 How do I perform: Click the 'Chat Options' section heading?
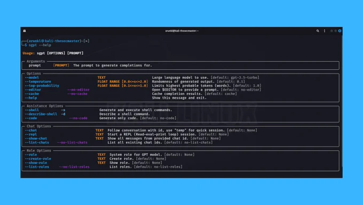(x=38, y=126)
